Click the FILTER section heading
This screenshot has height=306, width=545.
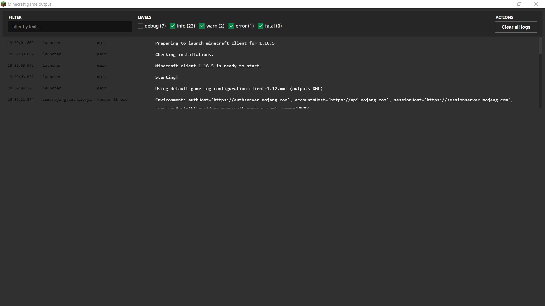[15, 17]
